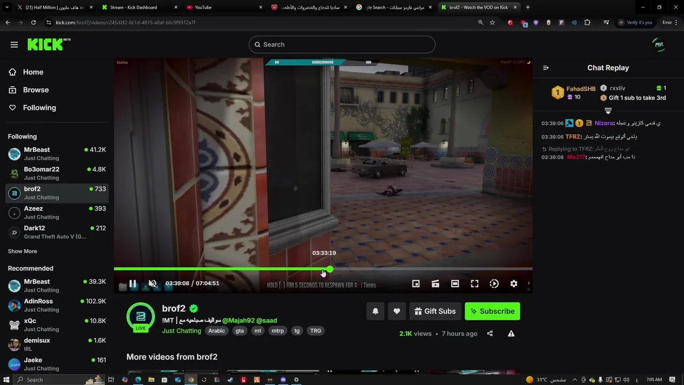The width and height of the screenshot is (684, 385).
Task: Click in the Kick search field
Action: coord(342,44)
